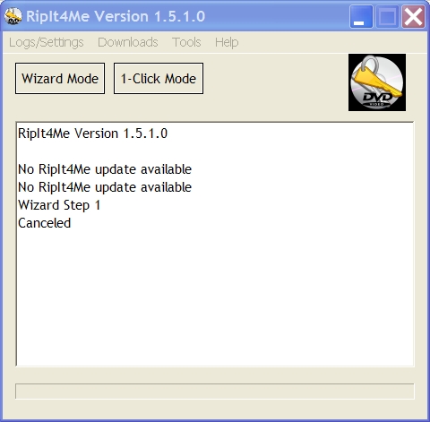This screenshot has height=422, width=430.
Task: Click the empty progress bar at bottom
Action: (x=215, y=392)
